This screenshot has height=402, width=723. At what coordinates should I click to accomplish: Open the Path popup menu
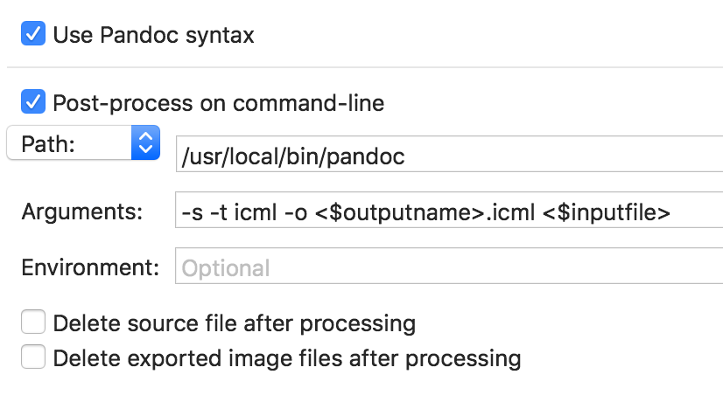[x=83, y=142]
